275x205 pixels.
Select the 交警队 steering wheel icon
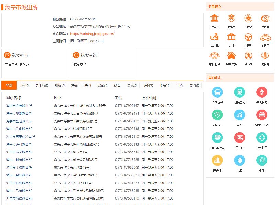coord(248,37)
